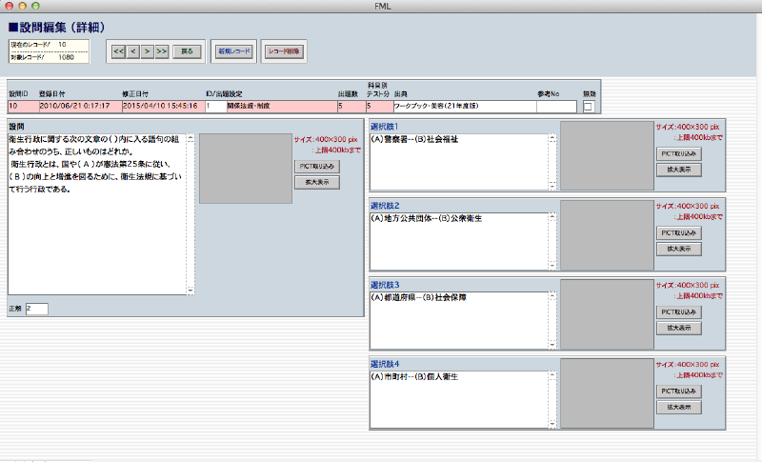Viewport: 762px width, 462px height.
Task: Enlarge the 選択肢2 image with 拡大表示
Action: coord(678,249)
